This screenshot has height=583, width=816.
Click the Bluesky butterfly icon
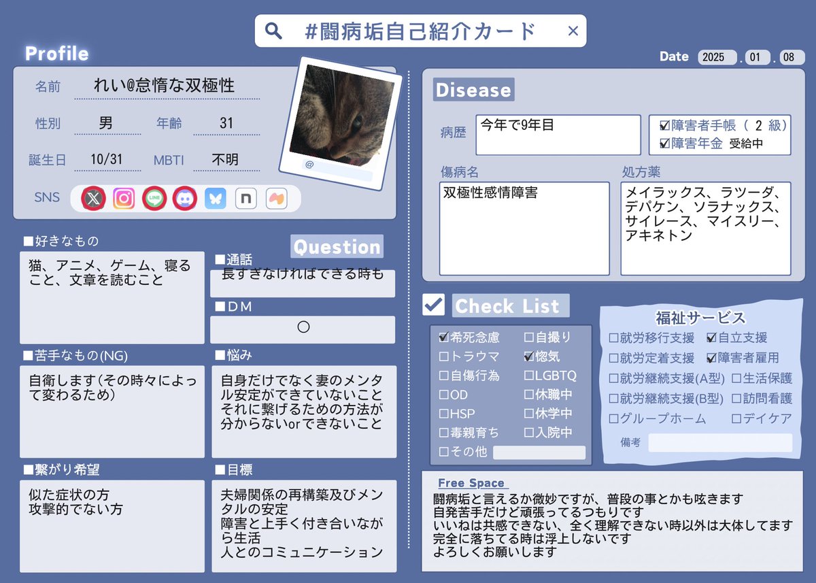(x=216, y=198)
